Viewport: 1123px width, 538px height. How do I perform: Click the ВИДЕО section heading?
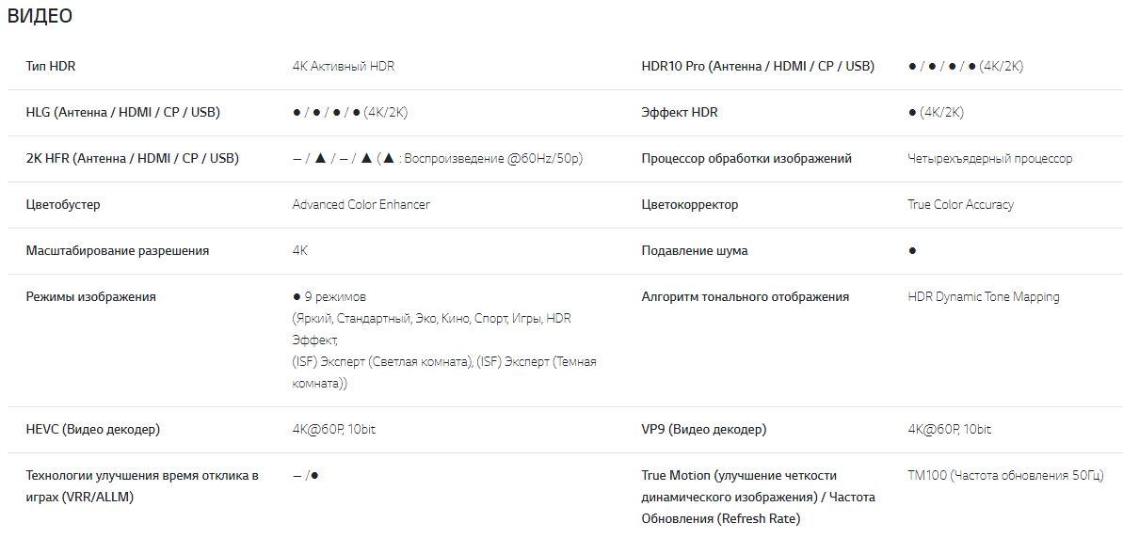(40, 16)
